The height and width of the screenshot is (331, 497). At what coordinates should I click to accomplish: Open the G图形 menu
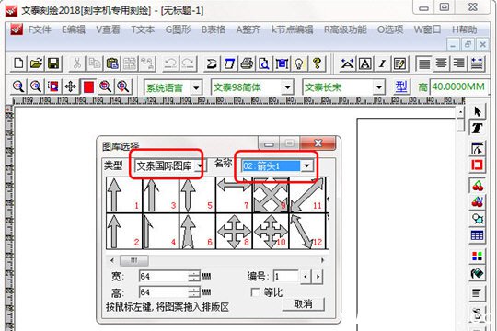pos(178,29)
